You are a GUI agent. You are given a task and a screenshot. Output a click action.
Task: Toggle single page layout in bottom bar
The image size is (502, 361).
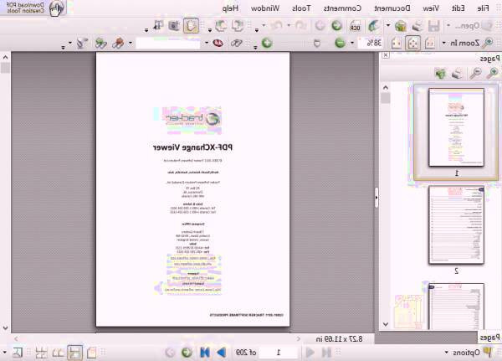[91, 353]
